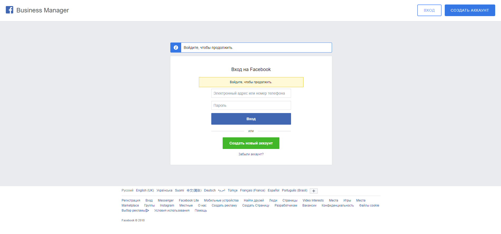
Task: Click the Facebook © 2018 copyright text
Action: 133,220
